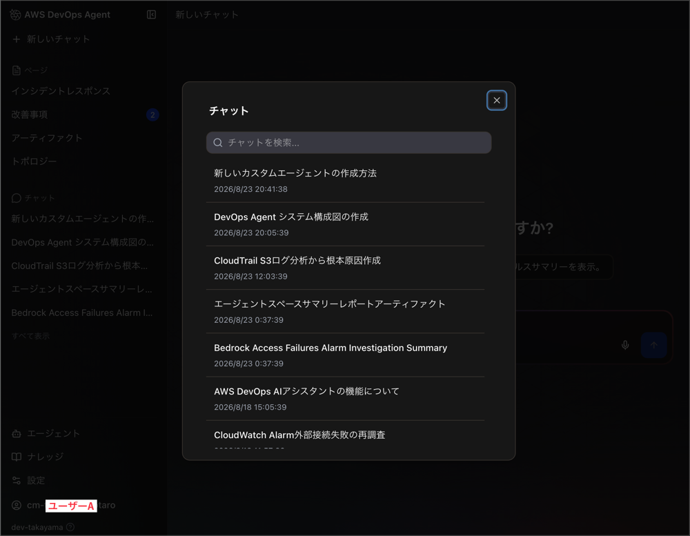690x536 pixels.
Task: Click the ページ section document icon
Action: tap(17, 70)
